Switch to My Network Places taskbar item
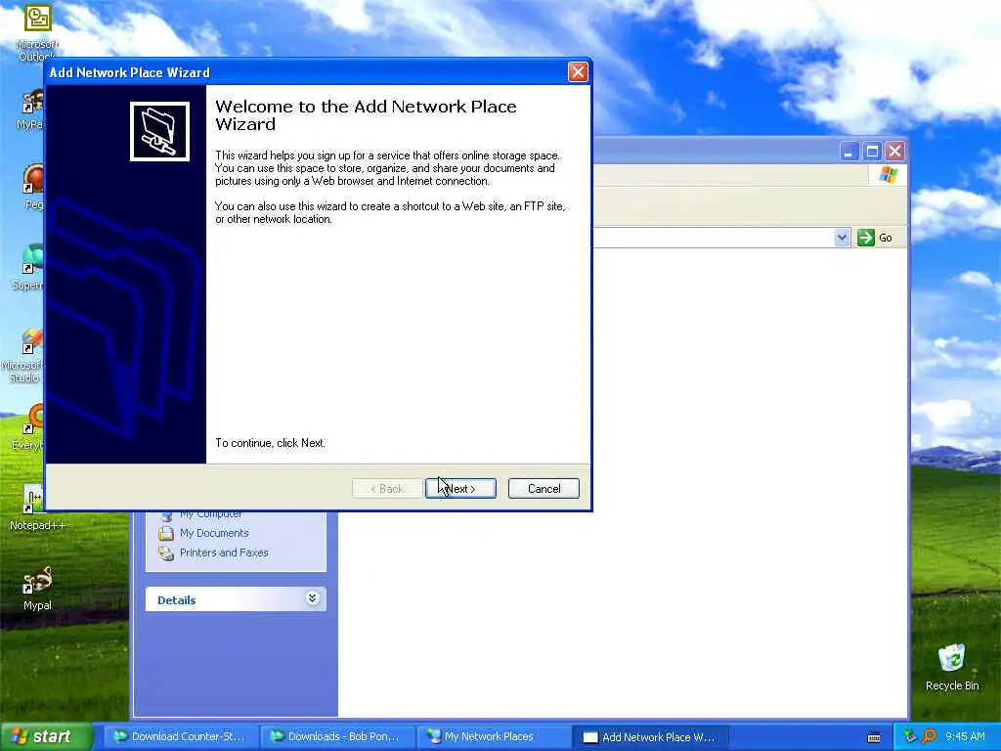 [x=494, y=736]
